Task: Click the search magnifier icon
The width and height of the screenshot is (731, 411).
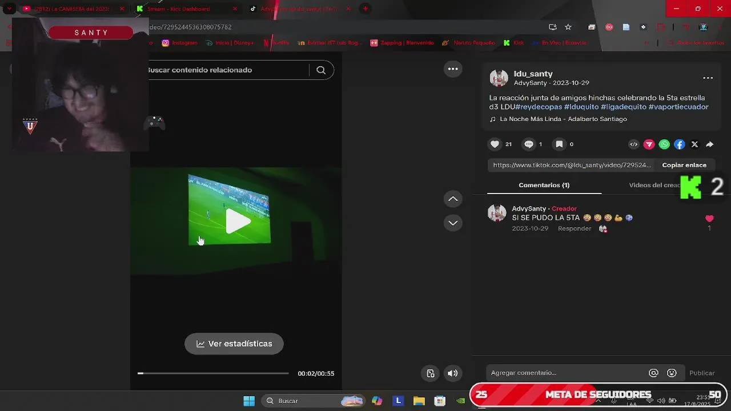Action: [321, 70]
